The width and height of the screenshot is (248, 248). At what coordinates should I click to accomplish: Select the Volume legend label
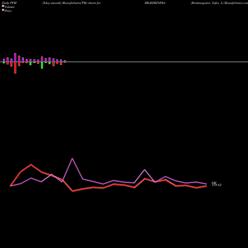(x=9, y=7)
